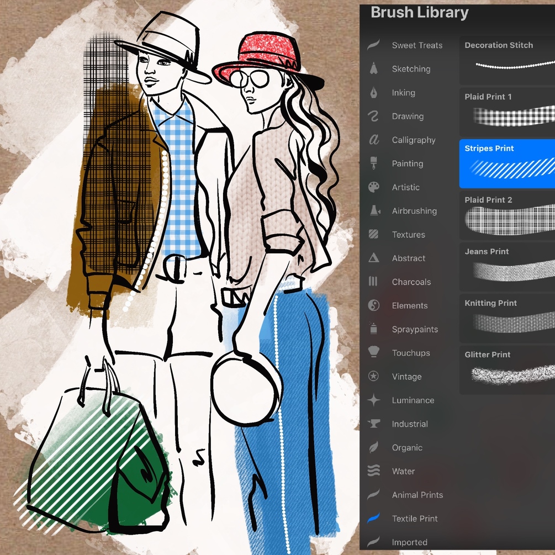
Task: Click the Spraypaints can icon
Action: tap(373, 329)
